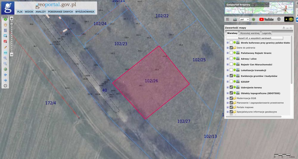The image size is (298, 159).
Task: Expand Strefa buforowa layer node
Action: [x=228, y=42]
